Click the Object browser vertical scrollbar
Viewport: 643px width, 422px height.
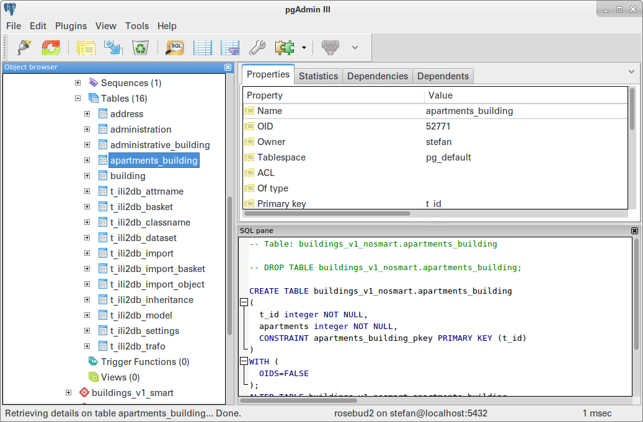229,265
